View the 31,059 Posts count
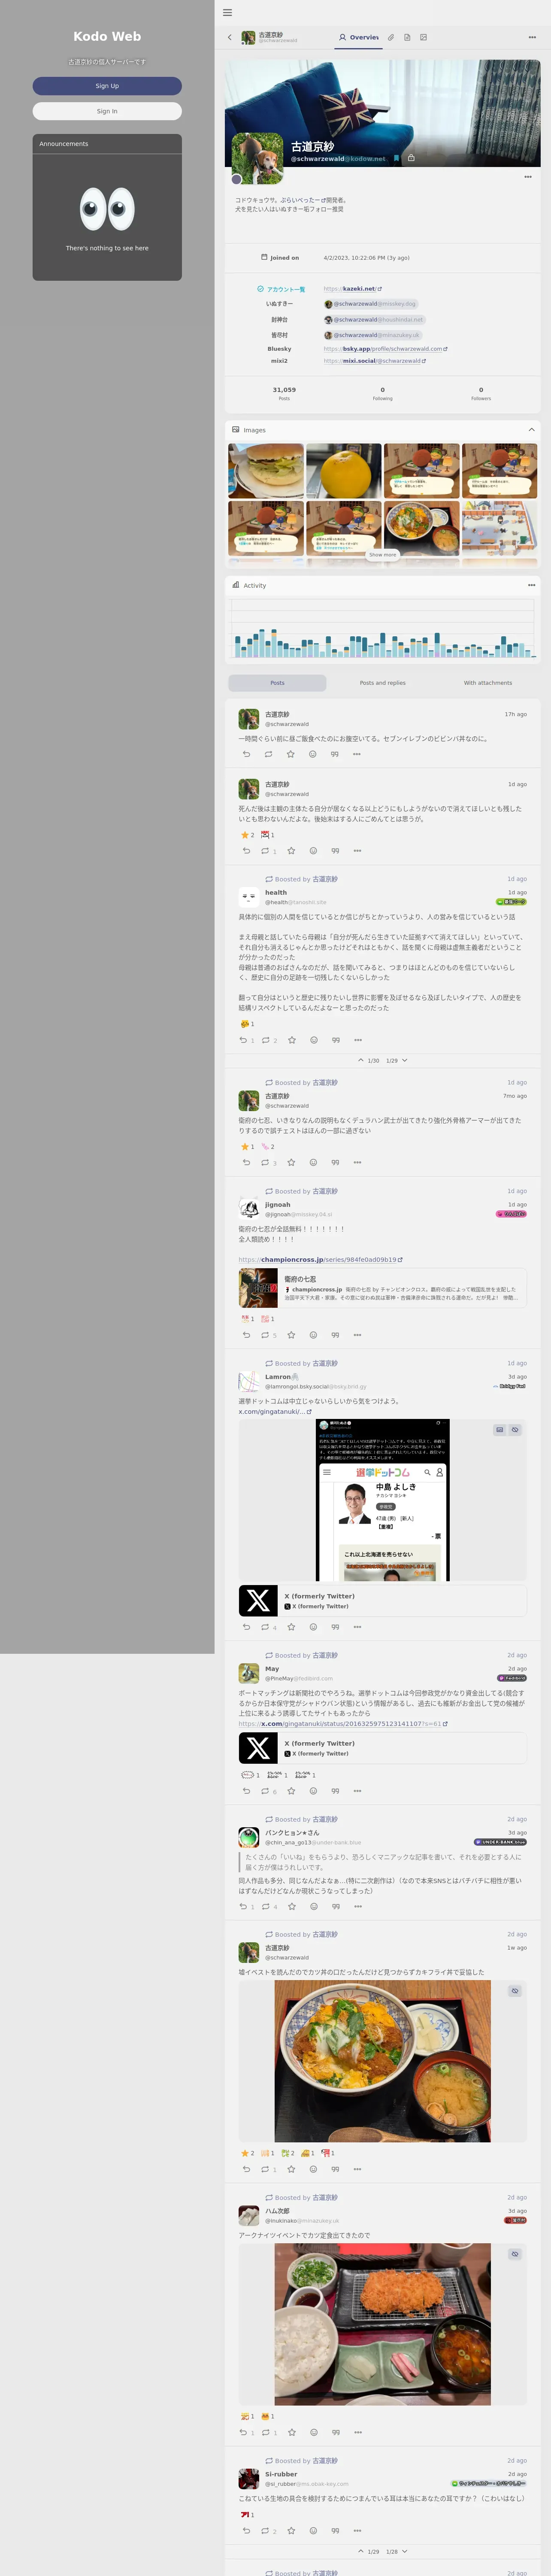 point(284,393)
